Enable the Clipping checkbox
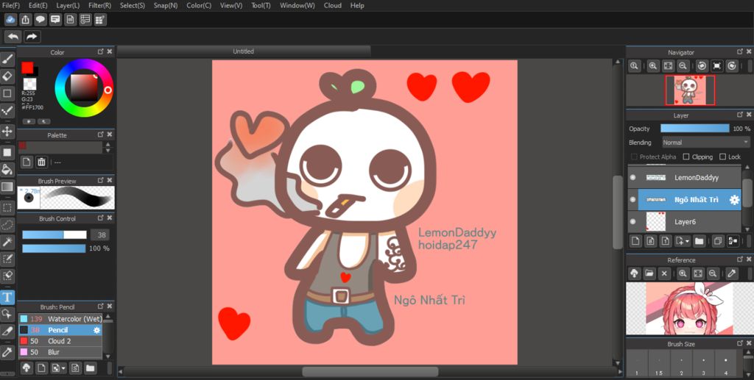This screenshot has height=380, width=754. click(x=686, y=157)
